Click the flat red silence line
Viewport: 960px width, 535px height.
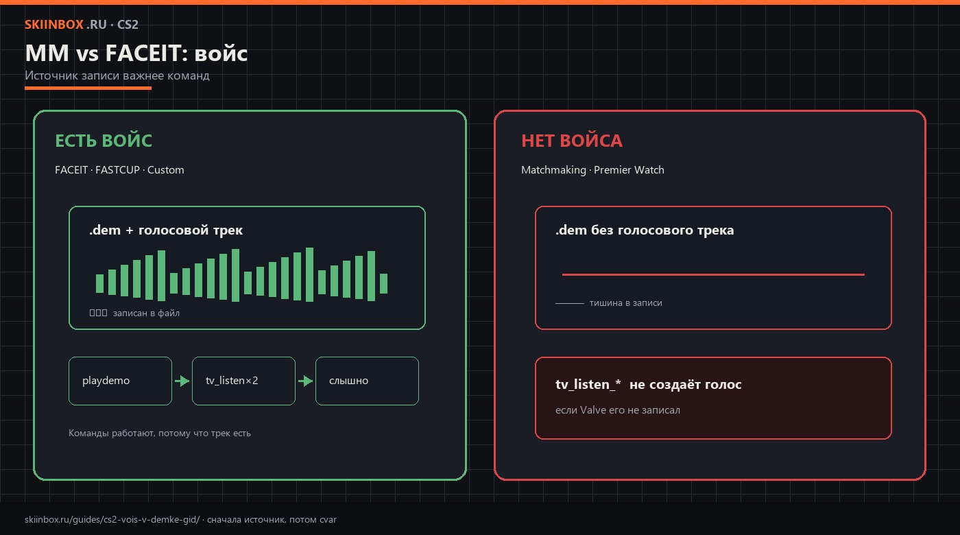pyautogui.click(x=713, y=274)
